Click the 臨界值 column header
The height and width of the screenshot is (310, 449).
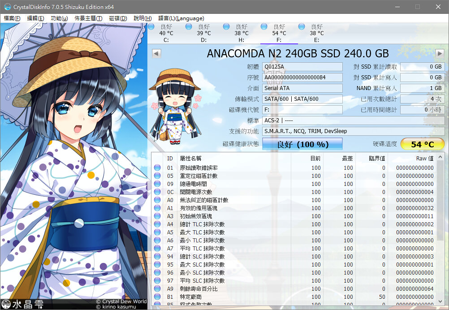[371, 158]
